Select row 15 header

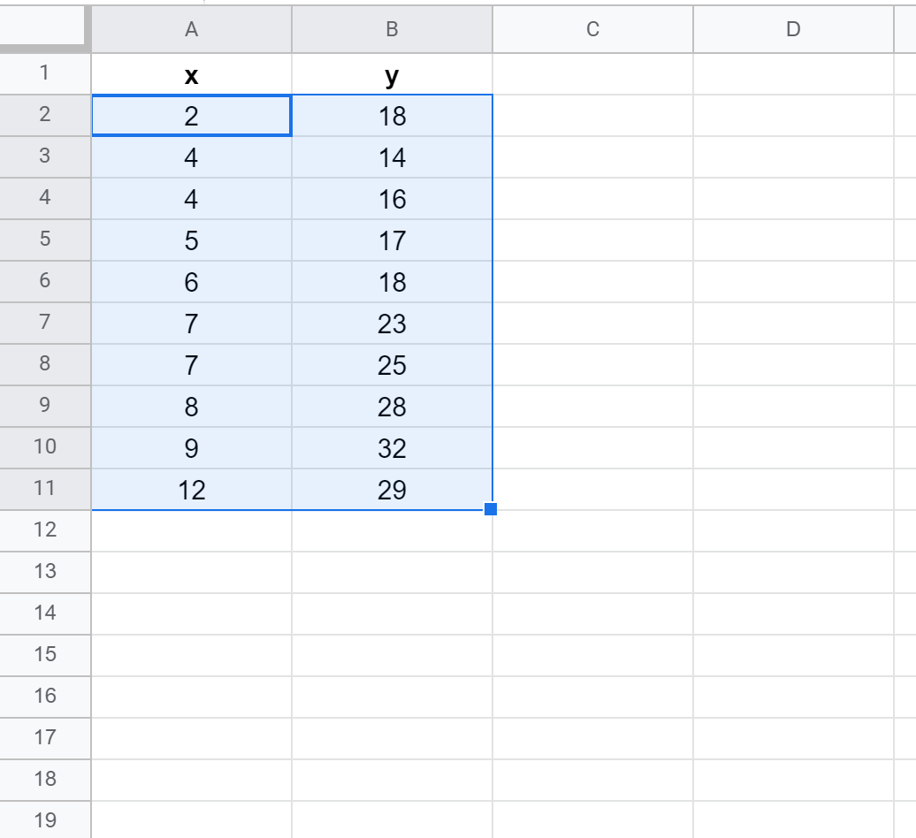pos(45,655)
